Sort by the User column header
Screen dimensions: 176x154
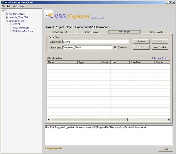click(x=120, y=62)
